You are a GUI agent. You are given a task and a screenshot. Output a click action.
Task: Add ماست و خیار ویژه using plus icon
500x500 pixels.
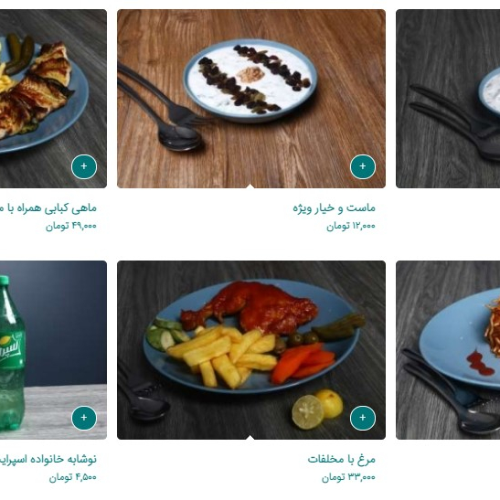(363, 166)
